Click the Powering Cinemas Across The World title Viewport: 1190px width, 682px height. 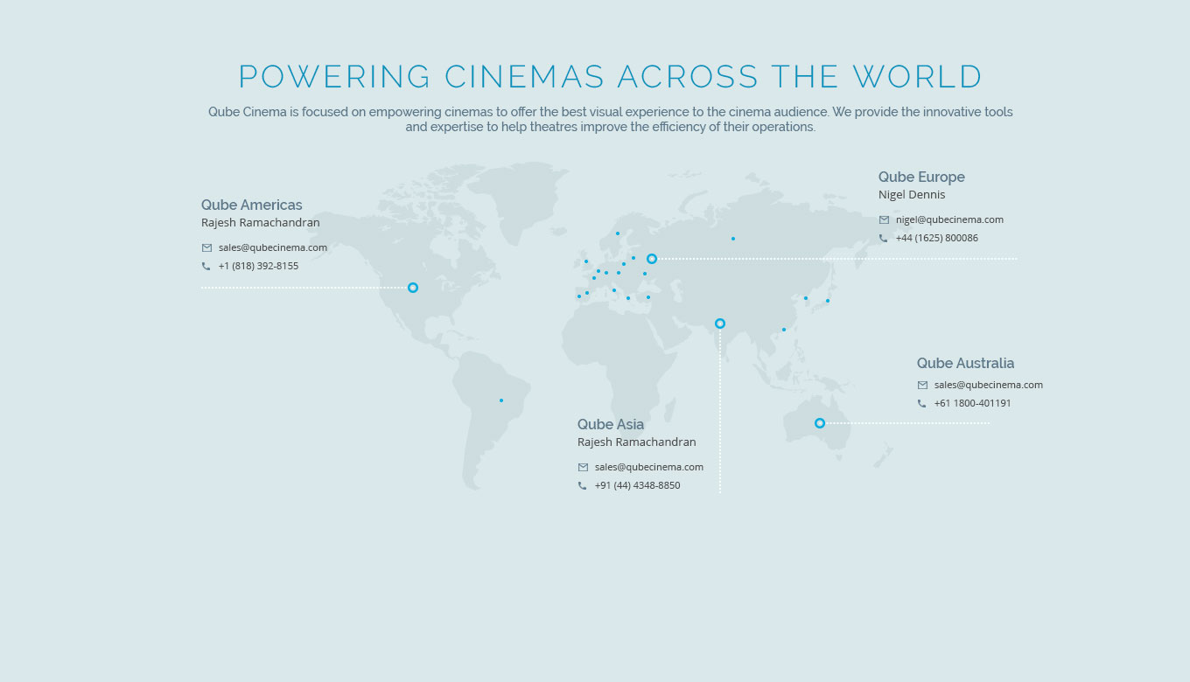(611, 77)
